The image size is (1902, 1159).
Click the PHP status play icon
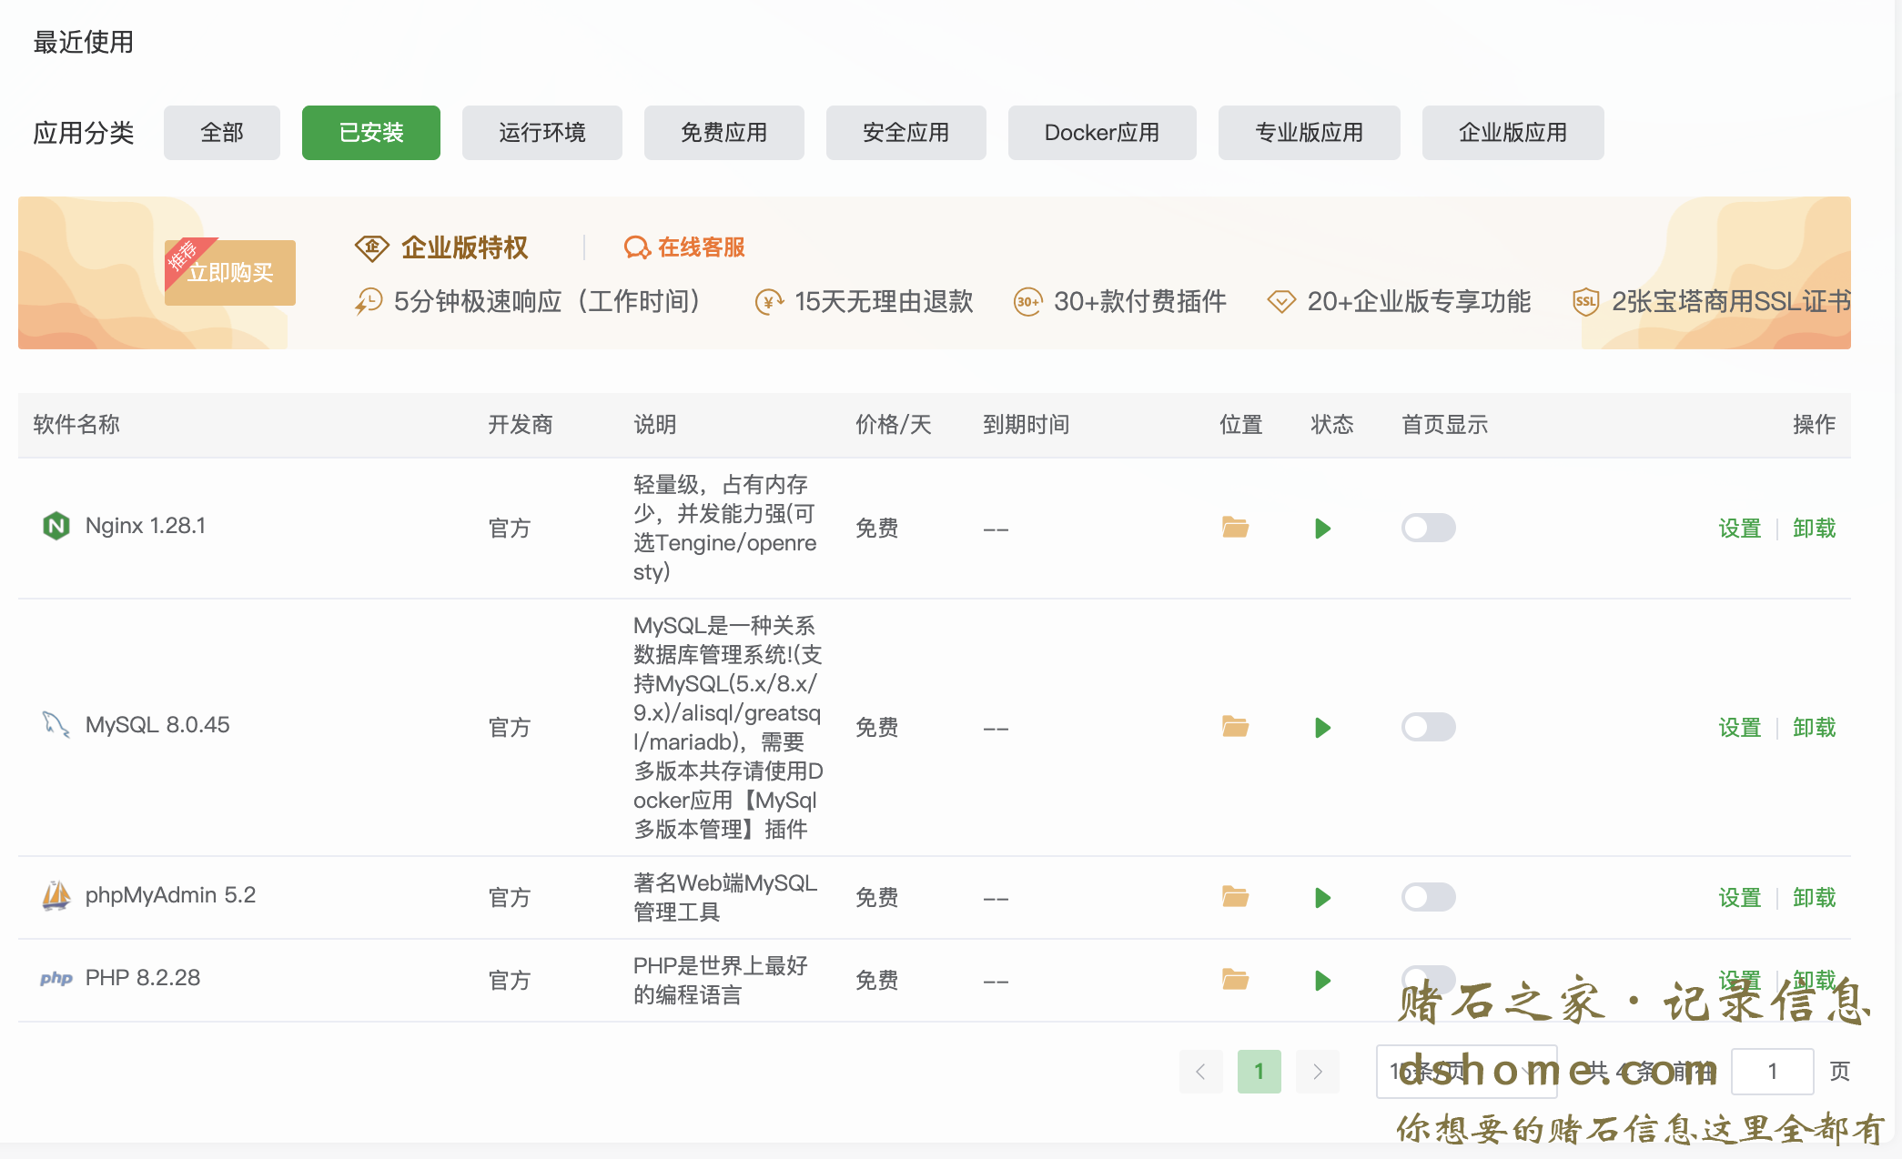point(1322,981)
